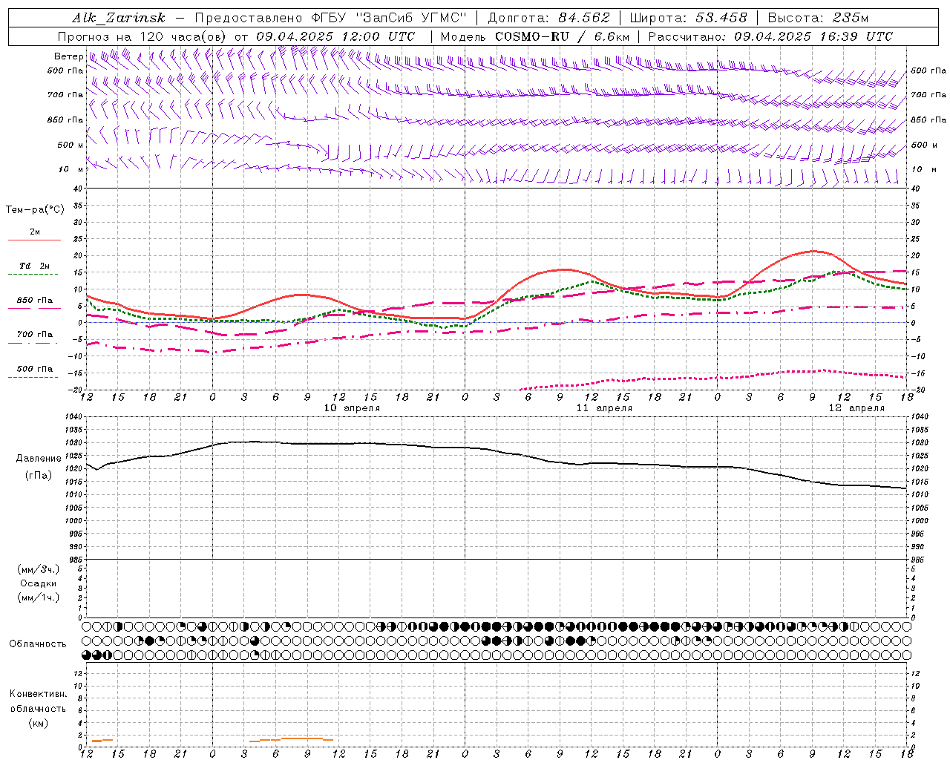Click the 2м temperature legend entry
The width and height of the screenshot is (950, 760).
click(x=35, y=232)
